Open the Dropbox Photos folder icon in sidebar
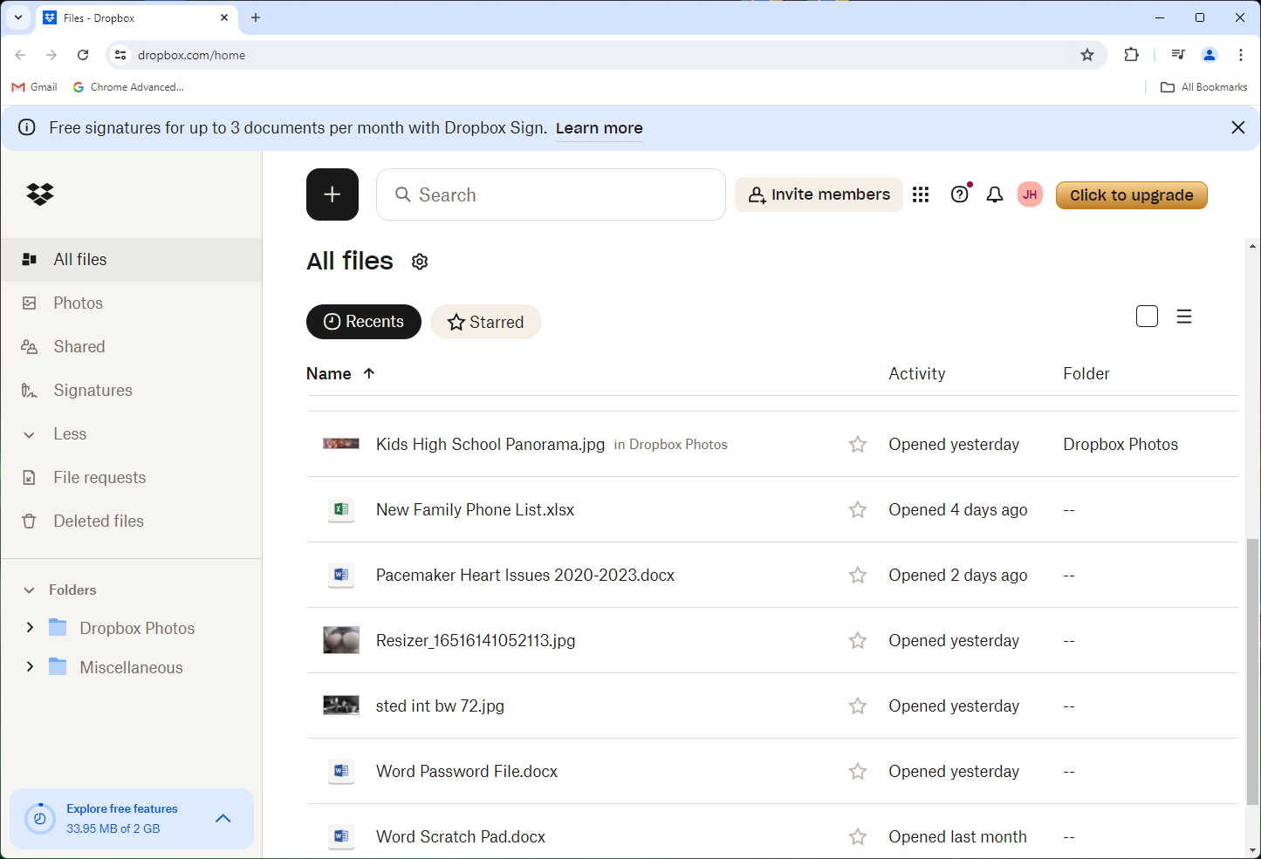Screen dimensions: 1261x859 pos(58,627)
